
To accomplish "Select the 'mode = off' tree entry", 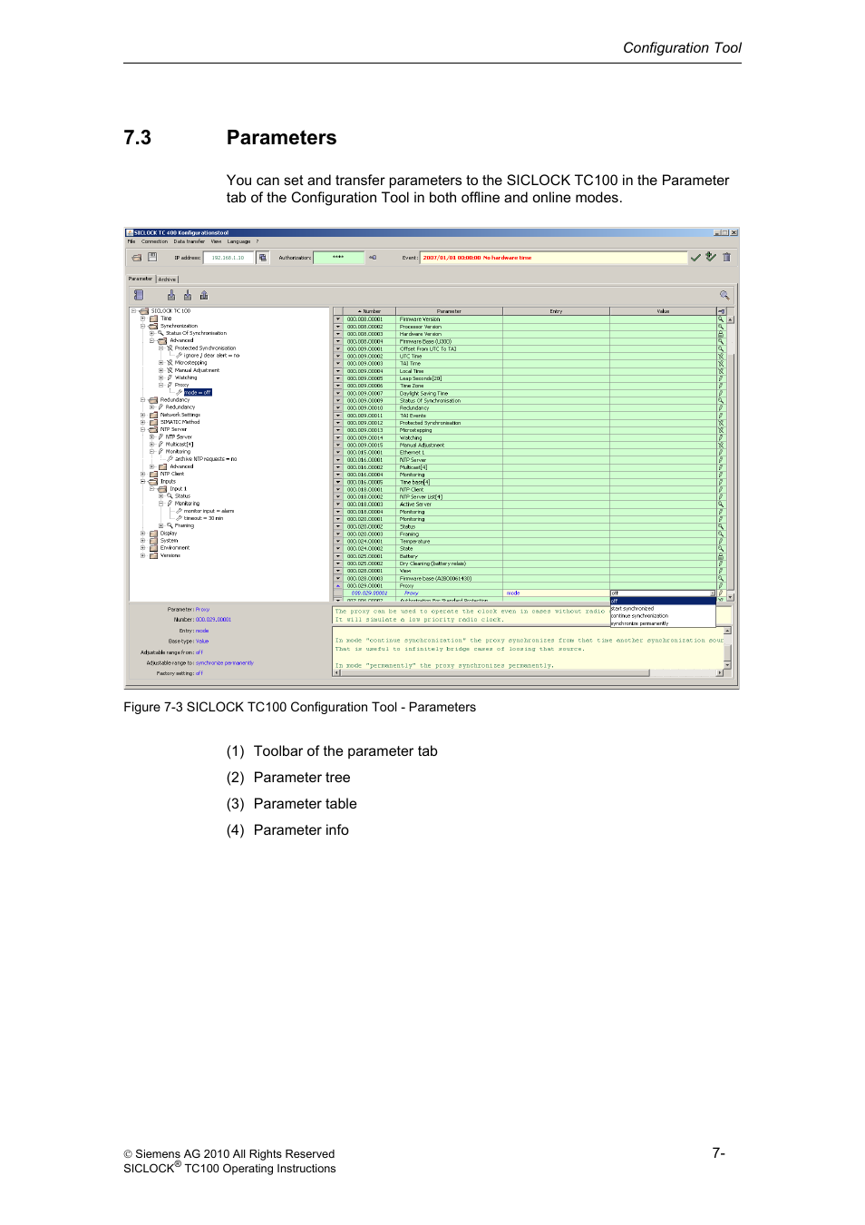I will pyautogui.click(x=198, y=393).
